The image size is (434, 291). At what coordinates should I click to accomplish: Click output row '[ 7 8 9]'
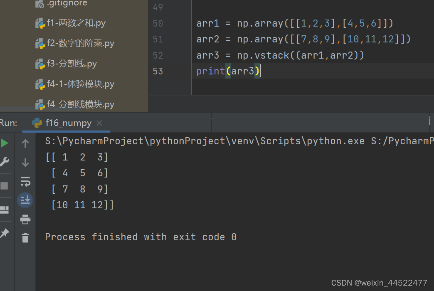(80, 189)
